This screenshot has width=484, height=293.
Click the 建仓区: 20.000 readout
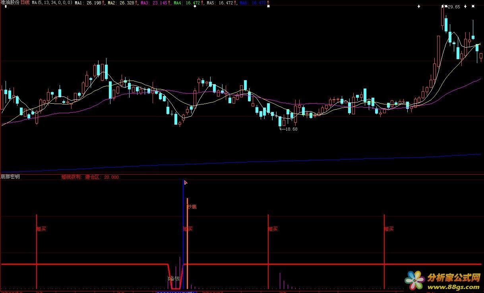102,177
